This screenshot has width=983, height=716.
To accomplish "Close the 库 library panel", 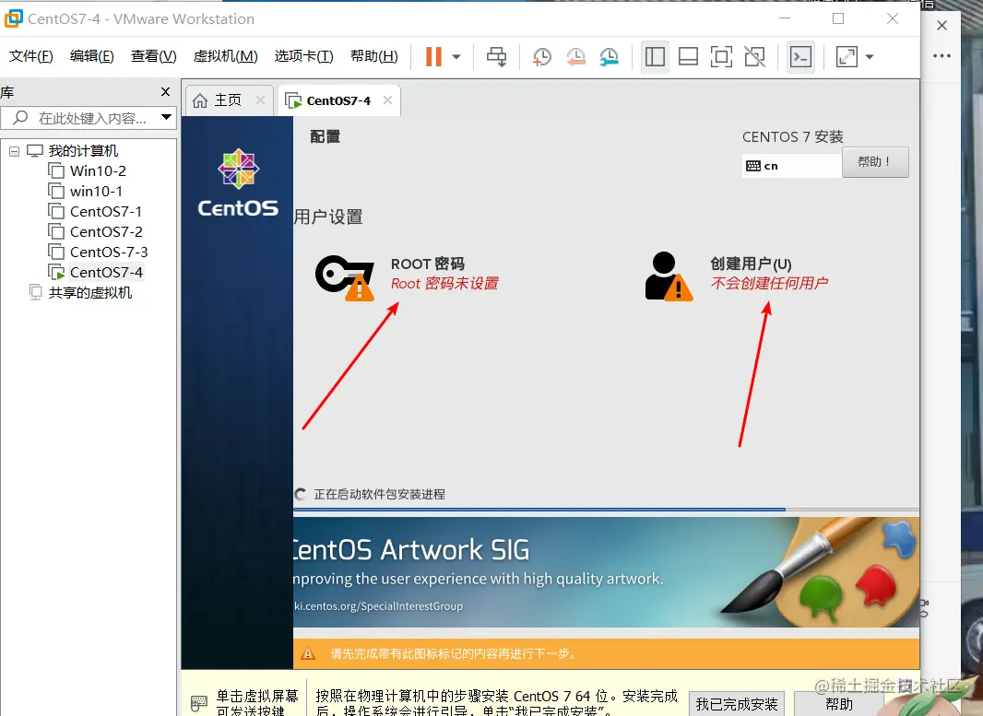I will (165, 92).
